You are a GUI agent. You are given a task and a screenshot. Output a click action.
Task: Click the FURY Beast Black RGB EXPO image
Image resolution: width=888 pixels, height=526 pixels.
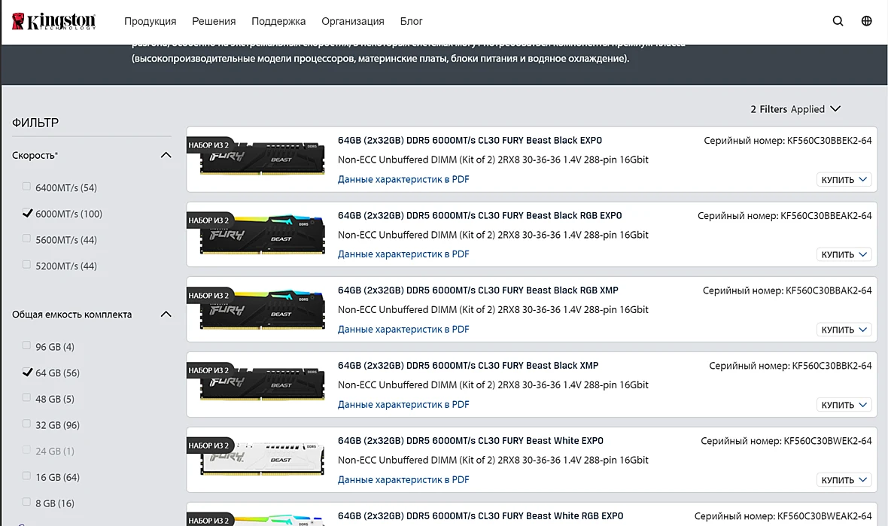[262, 234]
